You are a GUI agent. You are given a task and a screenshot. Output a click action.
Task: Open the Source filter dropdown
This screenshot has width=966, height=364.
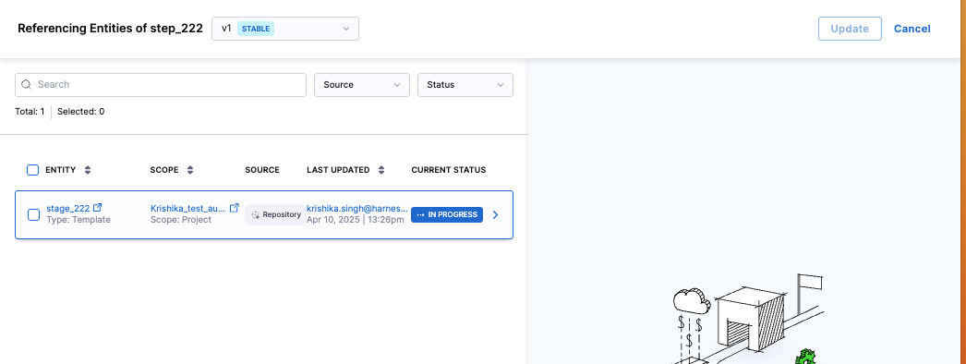pos(362,85)
